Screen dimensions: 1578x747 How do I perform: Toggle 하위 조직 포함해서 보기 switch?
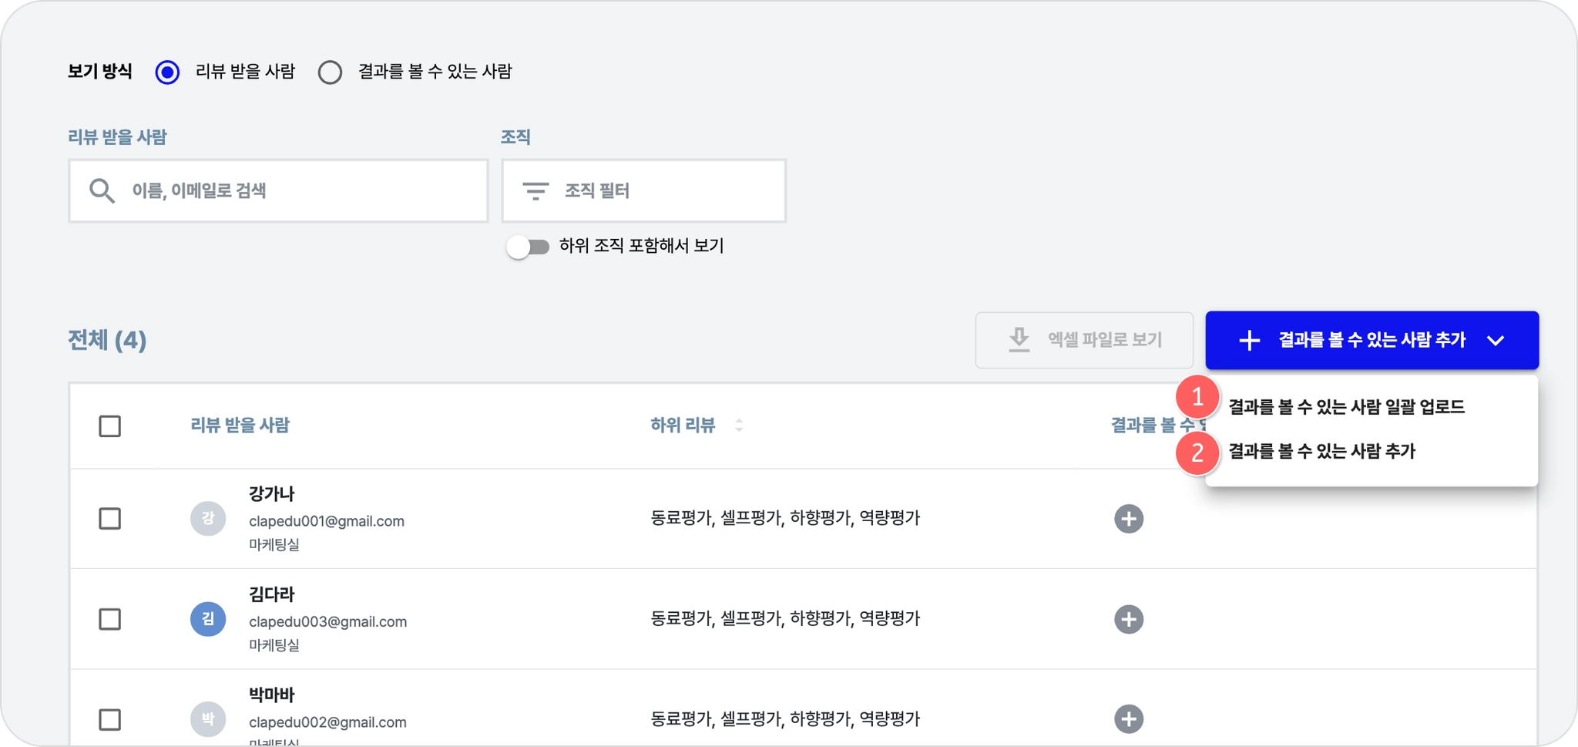528,247
